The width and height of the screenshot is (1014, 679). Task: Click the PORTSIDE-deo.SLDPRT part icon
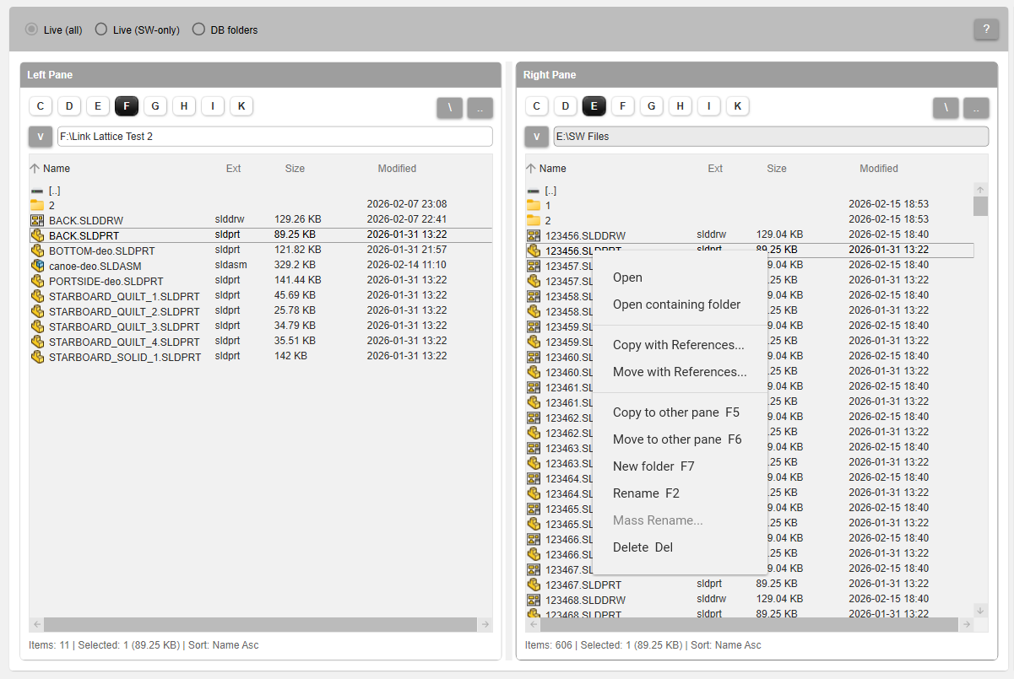coord(37,281)
